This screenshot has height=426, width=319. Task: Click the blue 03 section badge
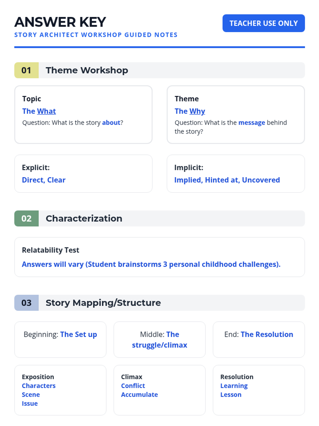click(26, 303)
